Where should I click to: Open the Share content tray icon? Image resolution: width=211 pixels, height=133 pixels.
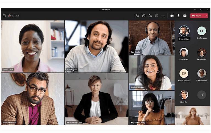pos(185,16)
